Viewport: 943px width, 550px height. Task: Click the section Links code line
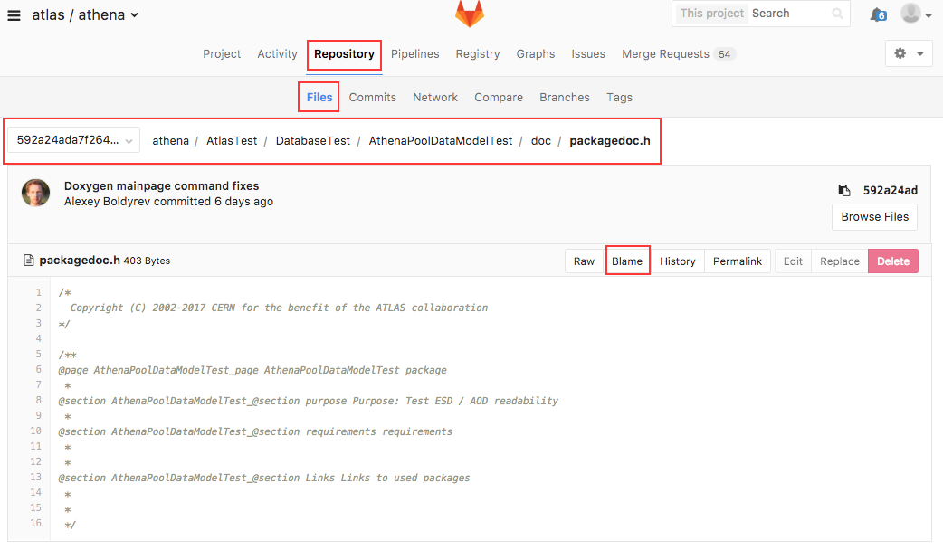tap(264, 478)
